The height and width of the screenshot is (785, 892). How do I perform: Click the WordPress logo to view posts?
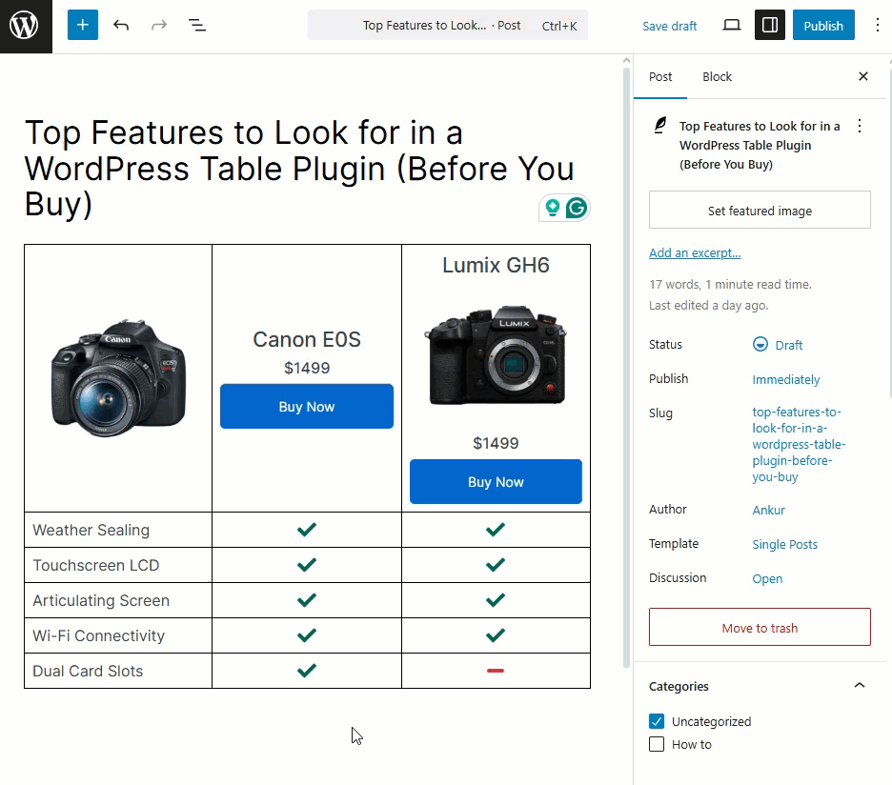pos(26,26)
